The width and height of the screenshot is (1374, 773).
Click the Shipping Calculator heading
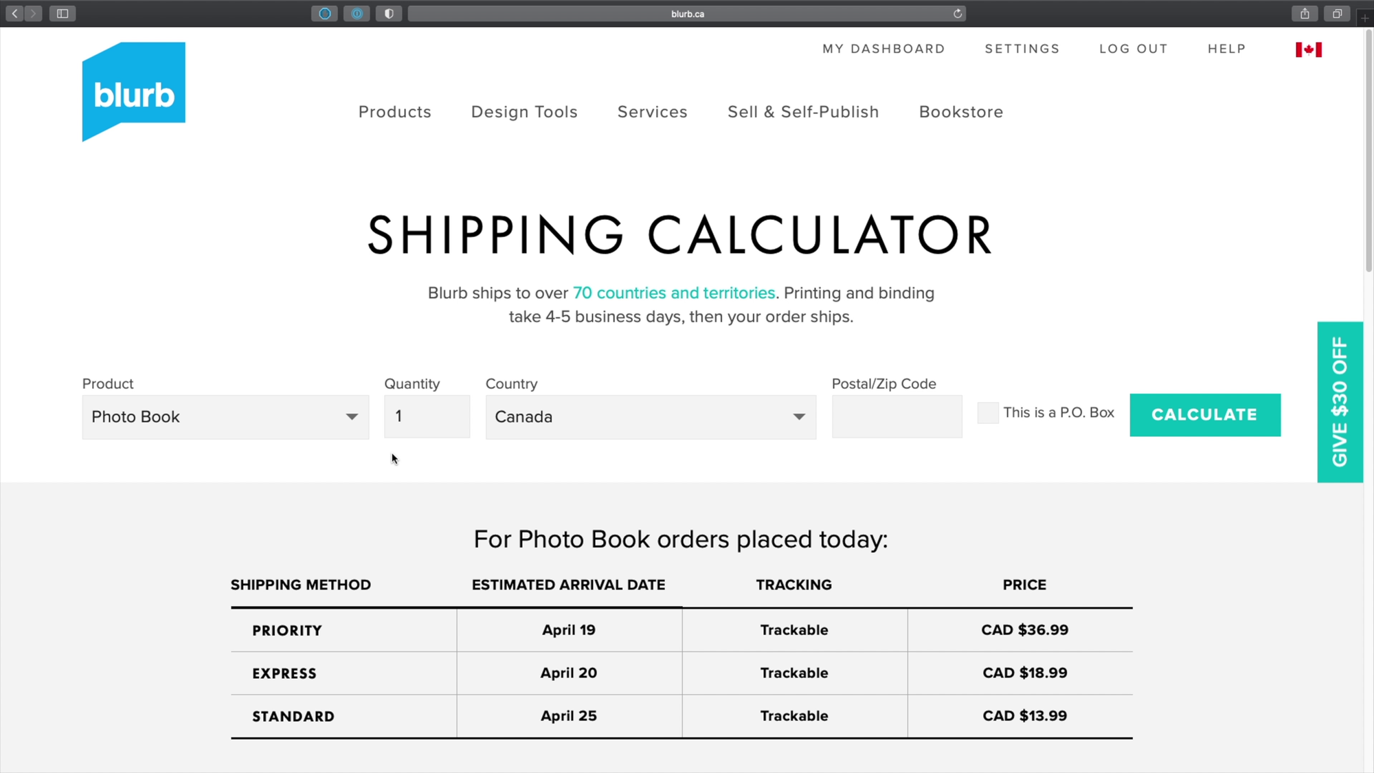[680, 235]
